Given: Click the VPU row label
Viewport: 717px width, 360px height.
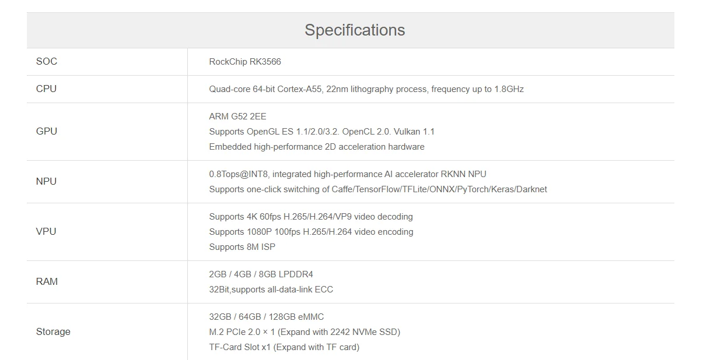Looking at the screenshot, I should [47, 232].
